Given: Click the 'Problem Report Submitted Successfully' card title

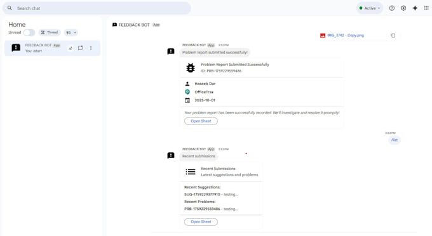Looking at the screenshot, I should pyautogui.click(x=235, y=65).
